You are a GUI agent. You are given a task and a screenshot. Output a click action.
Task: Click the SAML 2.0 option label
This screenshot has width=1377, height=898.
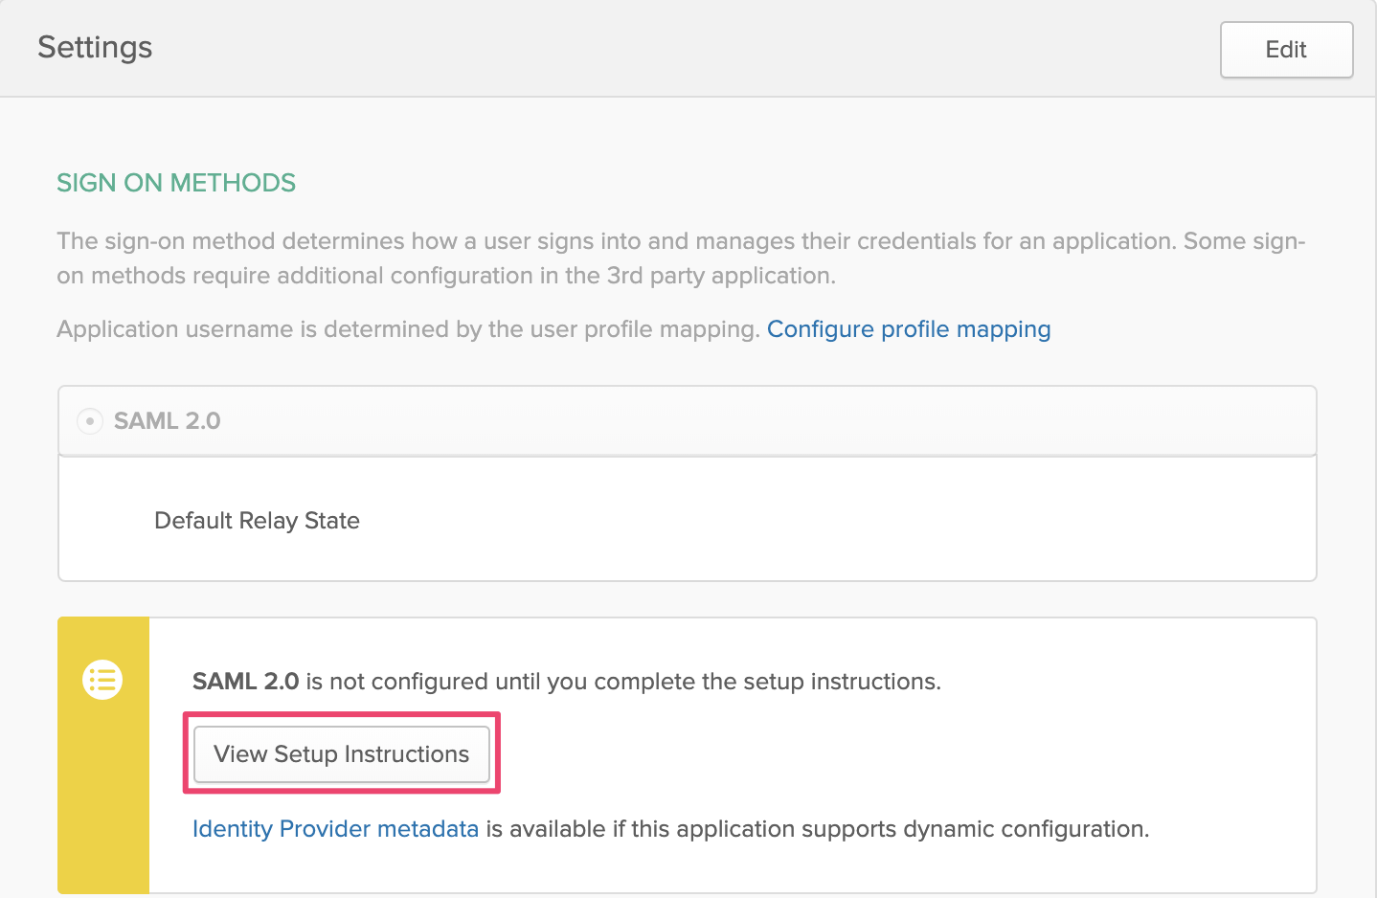tap(167, 421)
